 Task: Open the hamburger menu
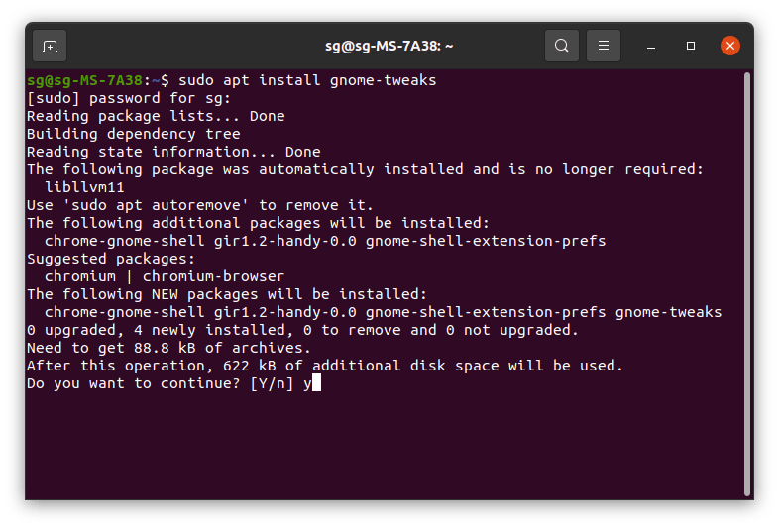[x=604, y=46]
